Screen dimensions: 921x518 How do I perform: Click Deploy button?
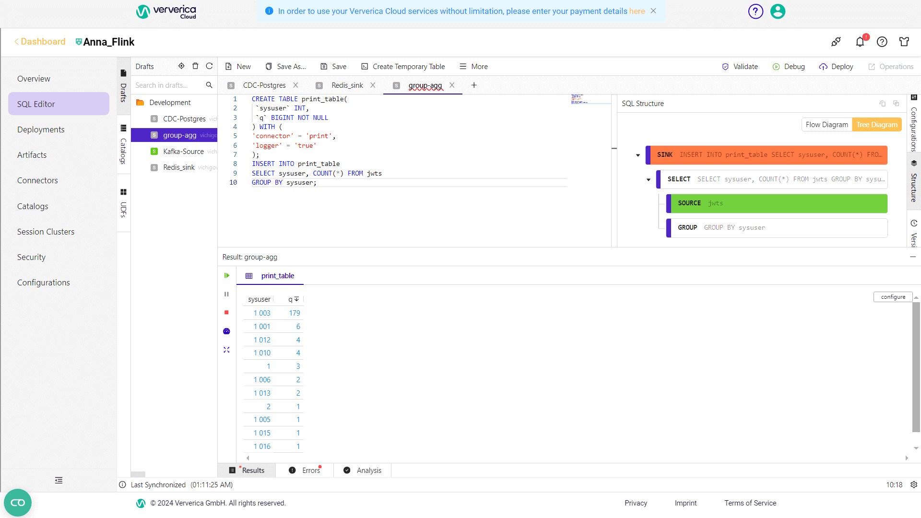pos(836,66)
